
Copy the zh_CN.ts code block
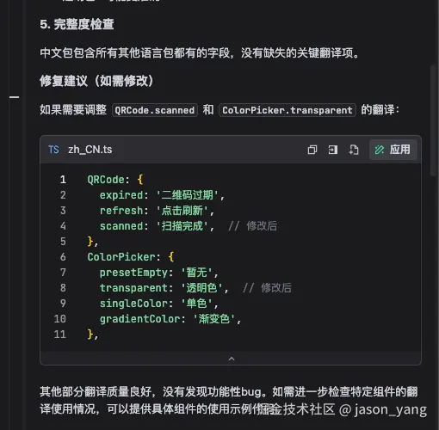coord(312,150)
